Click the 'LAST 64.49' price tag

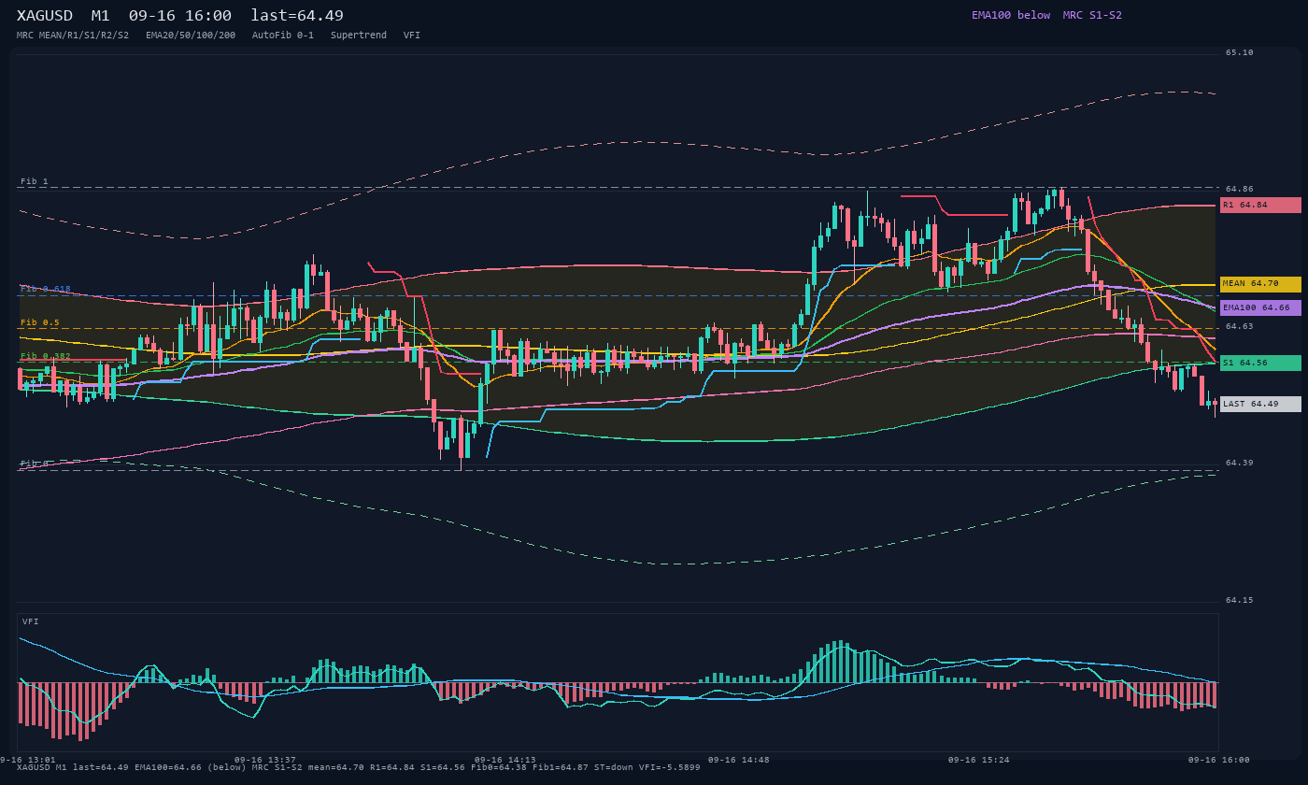tap(1260, 404)
